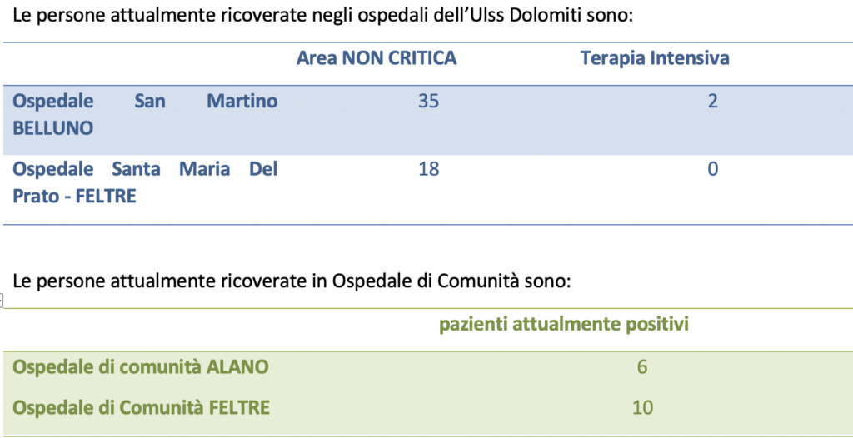Click the value 6 for ALANO
853x438 pixels.
click(641, 367)
